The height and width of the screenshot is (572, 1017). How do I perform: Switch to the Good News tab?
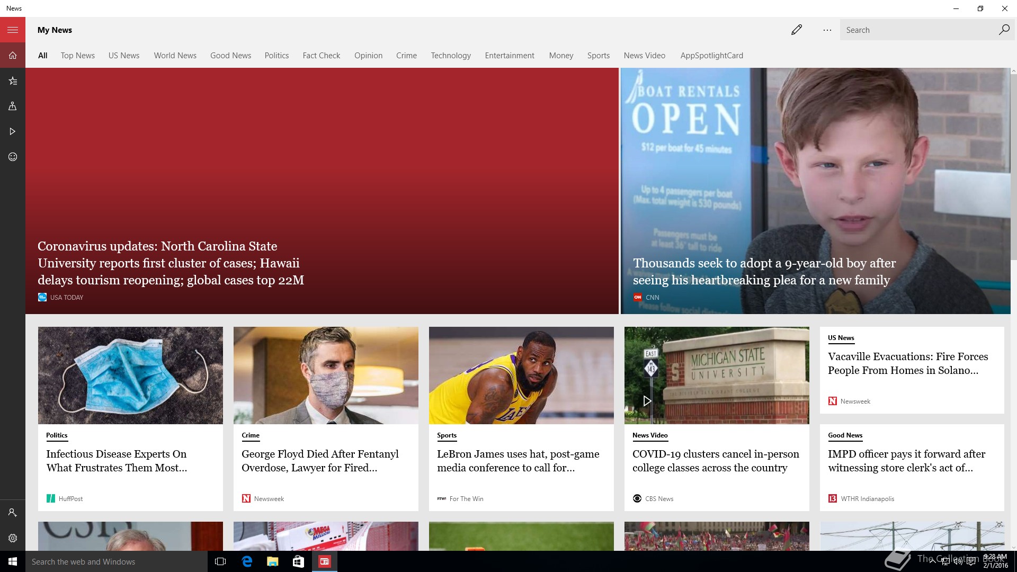[231, 56]
